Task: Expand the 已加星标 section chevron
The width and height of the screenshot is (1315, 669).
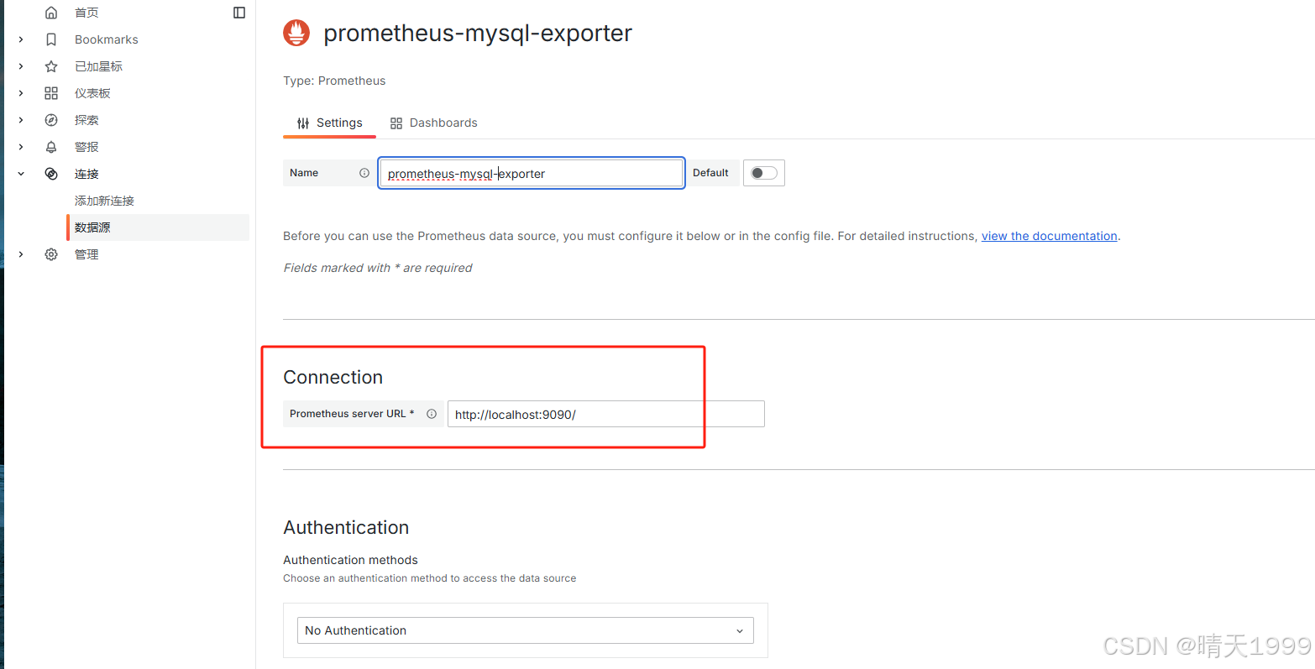Action: click(x=21, y=66)
